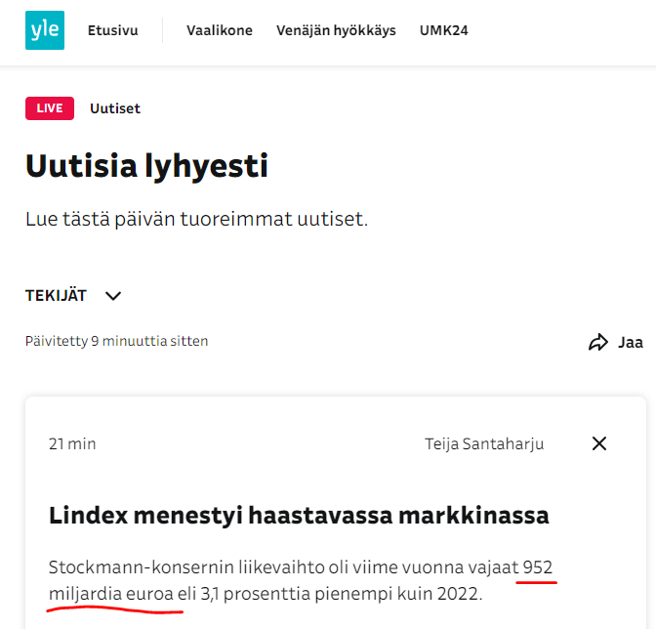Image resolution: width=656 pixels, height=629 pixels.
Task: Expand the Tekijät chevron arrow
Action: tap(113, 296)
